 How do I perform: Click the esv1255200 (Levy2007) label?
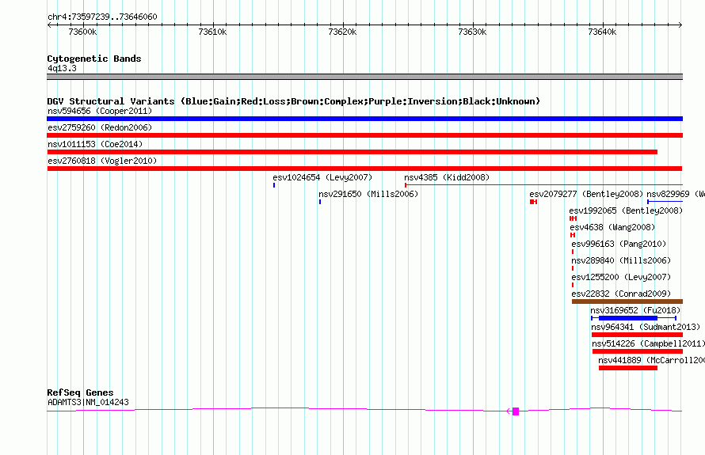click(621, 277)
